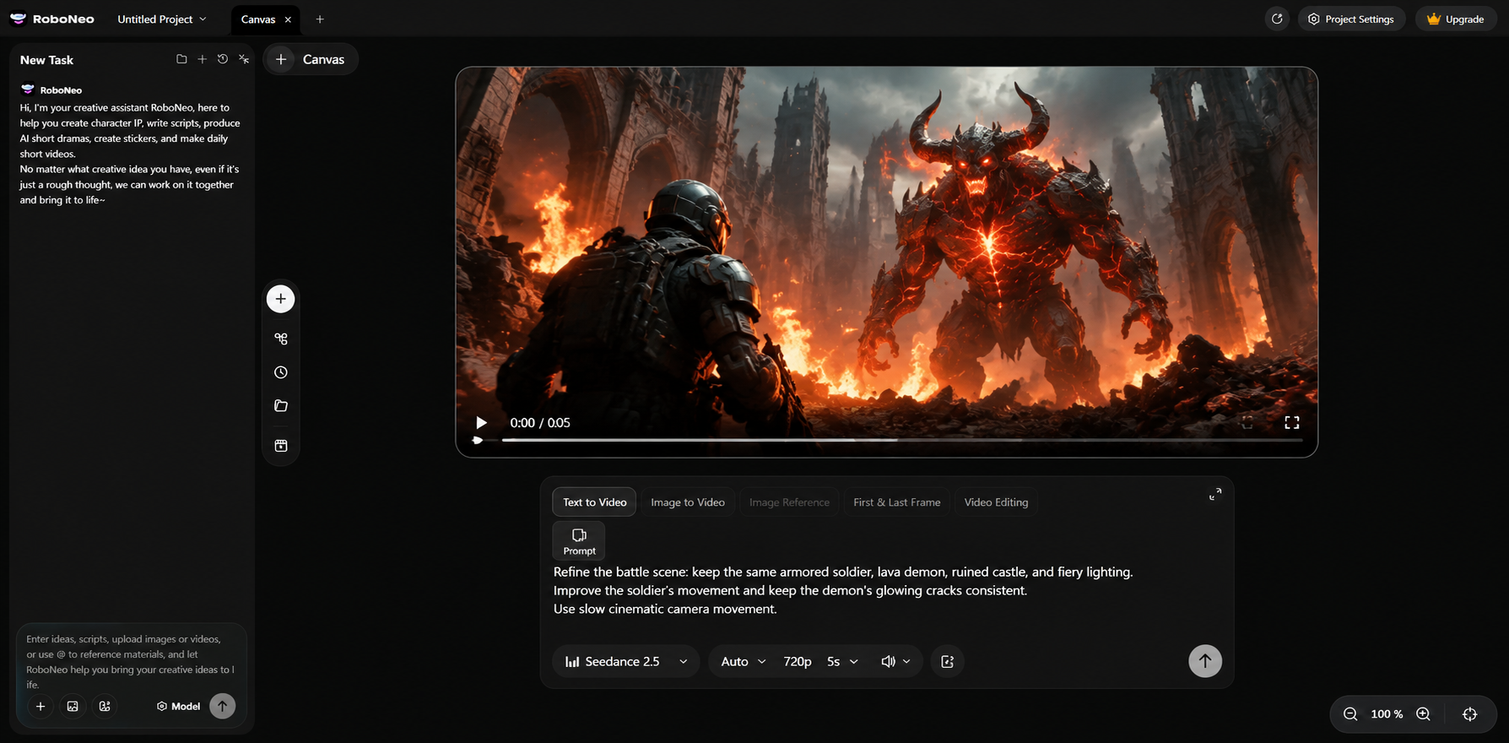Fit the canvas to view with the crosshair icon
The image size is (1509, 743).
(1470, 714)
